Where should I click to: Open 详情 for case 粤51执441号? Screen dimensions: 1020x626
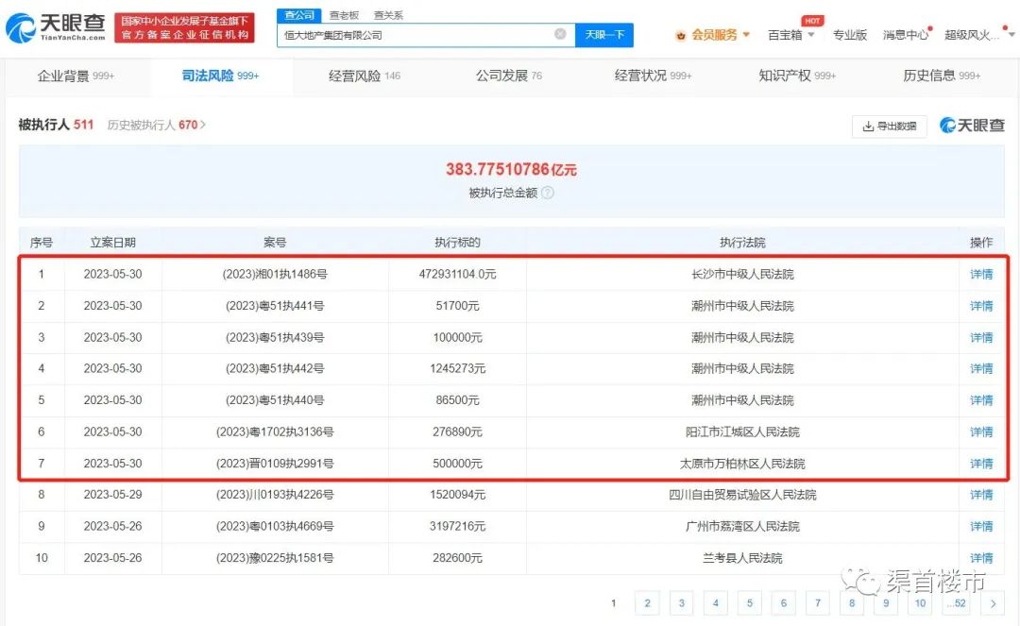pos(981,306)
